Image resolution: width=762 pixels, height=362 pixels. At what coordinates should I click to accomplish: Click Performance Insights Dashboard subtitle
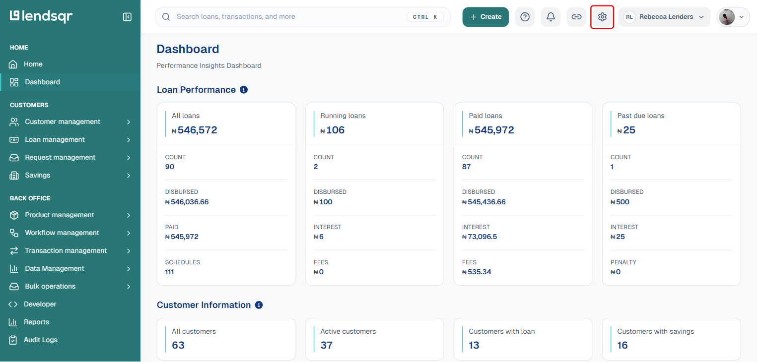(209, 66)
